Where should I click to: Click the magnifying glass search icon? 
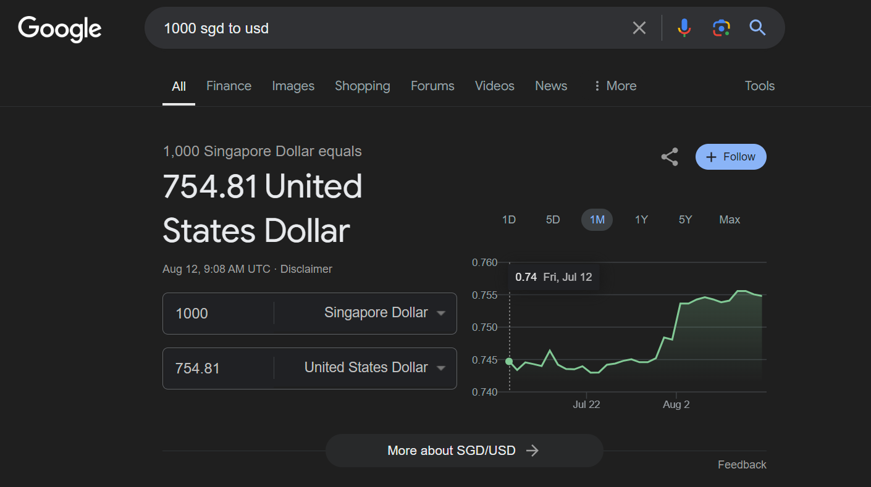757,28
